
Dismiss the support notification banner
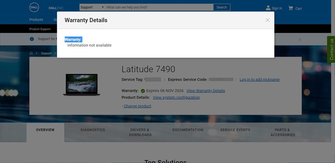point(300,39)
